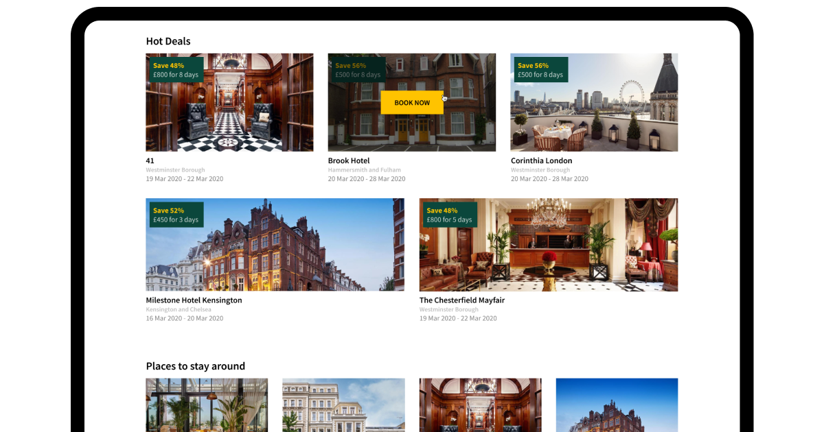Open the Corinthia London rooftop photo
The width and height of the screenshot is (824, 432).
594,102
